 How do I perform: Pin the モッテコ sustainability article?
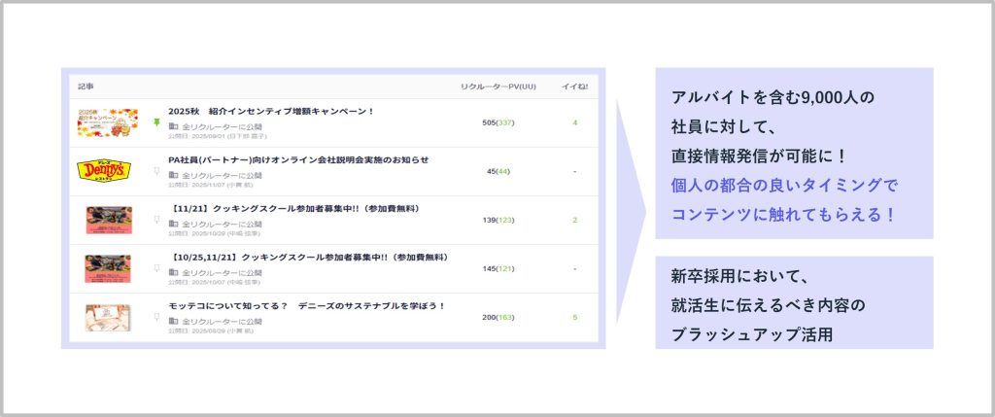(156, 317)
